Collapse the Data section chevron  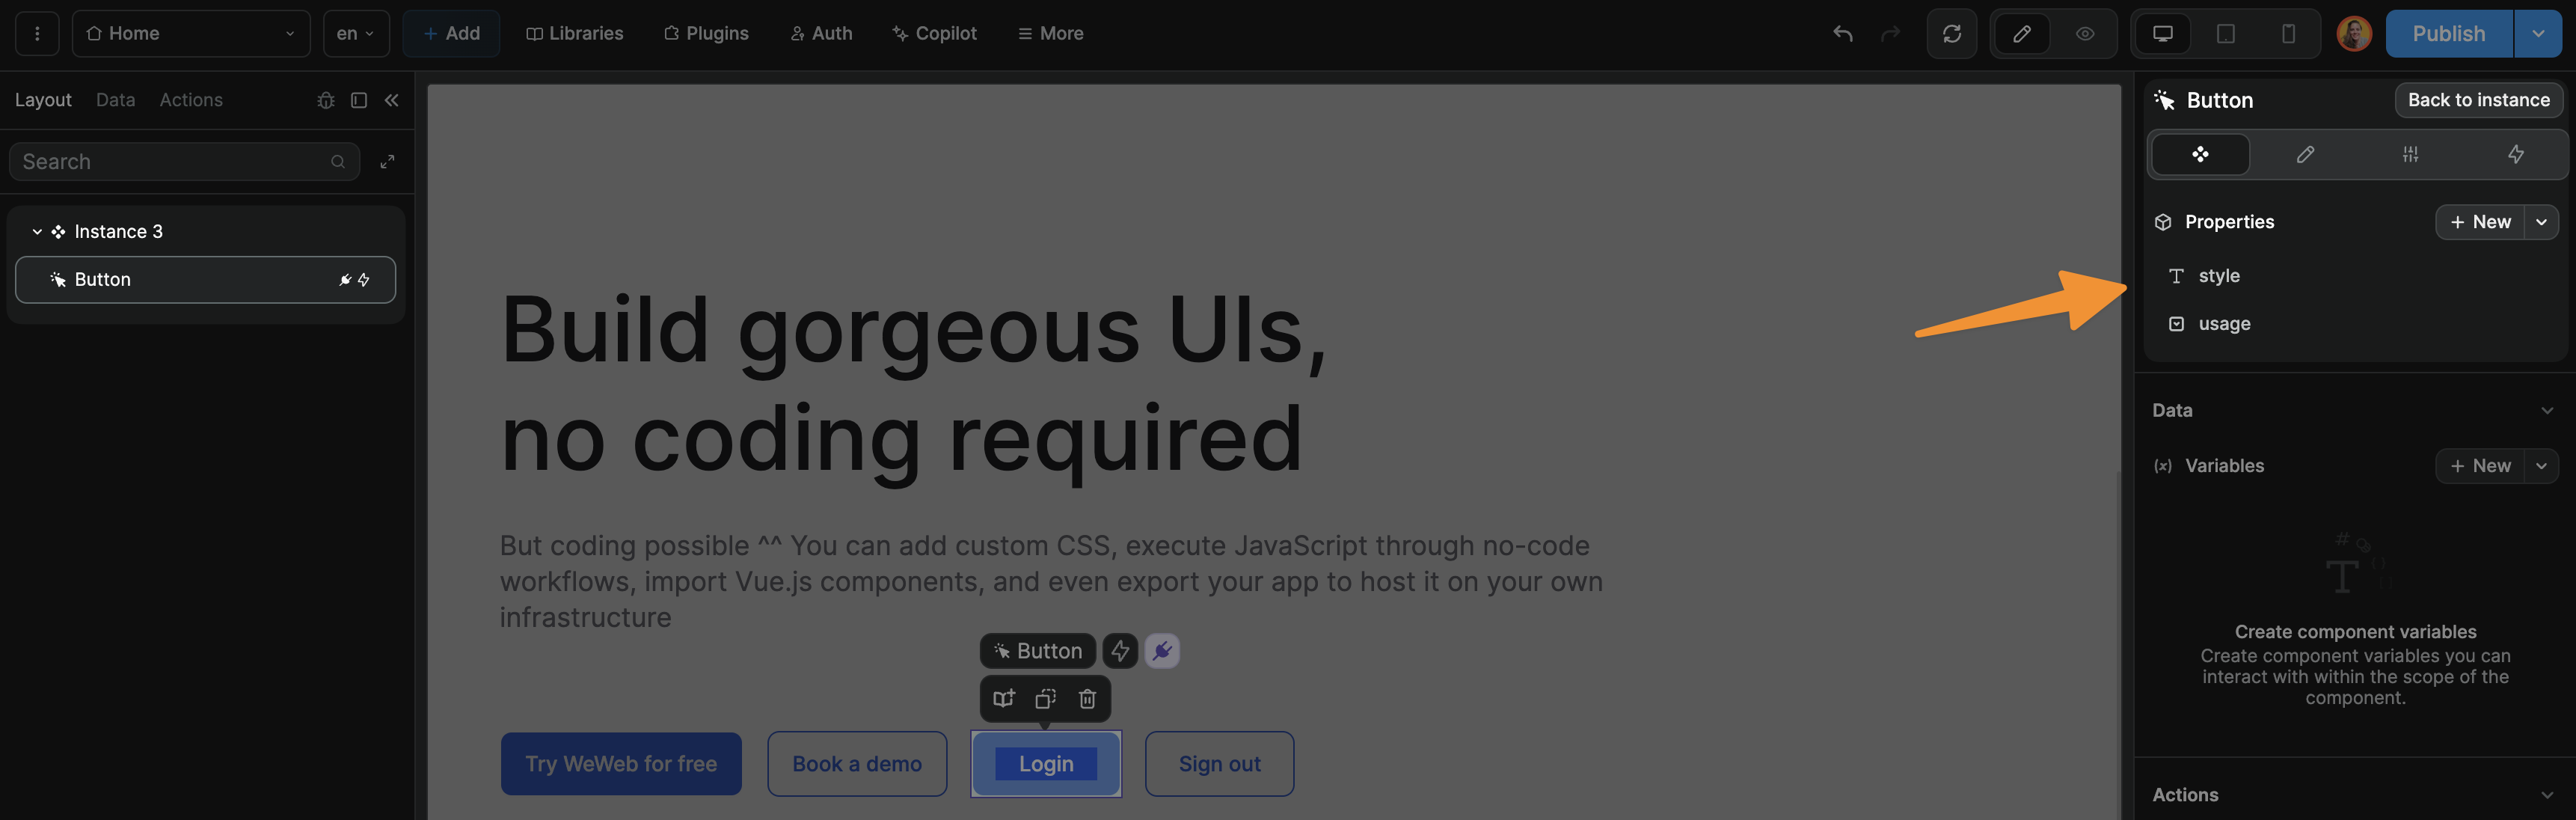(x=2546, y=411)
